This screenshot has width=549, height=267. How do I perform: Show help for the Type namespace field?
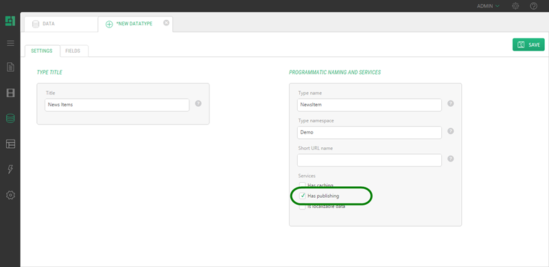(451, 131)
